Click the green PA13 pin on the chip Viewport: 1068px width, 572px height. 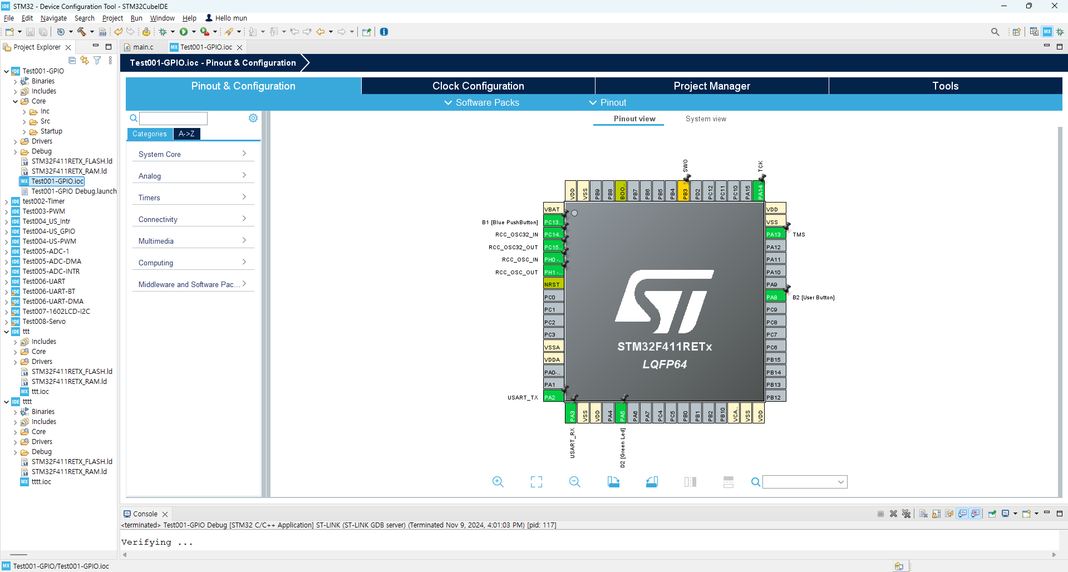tap(776, 234)
